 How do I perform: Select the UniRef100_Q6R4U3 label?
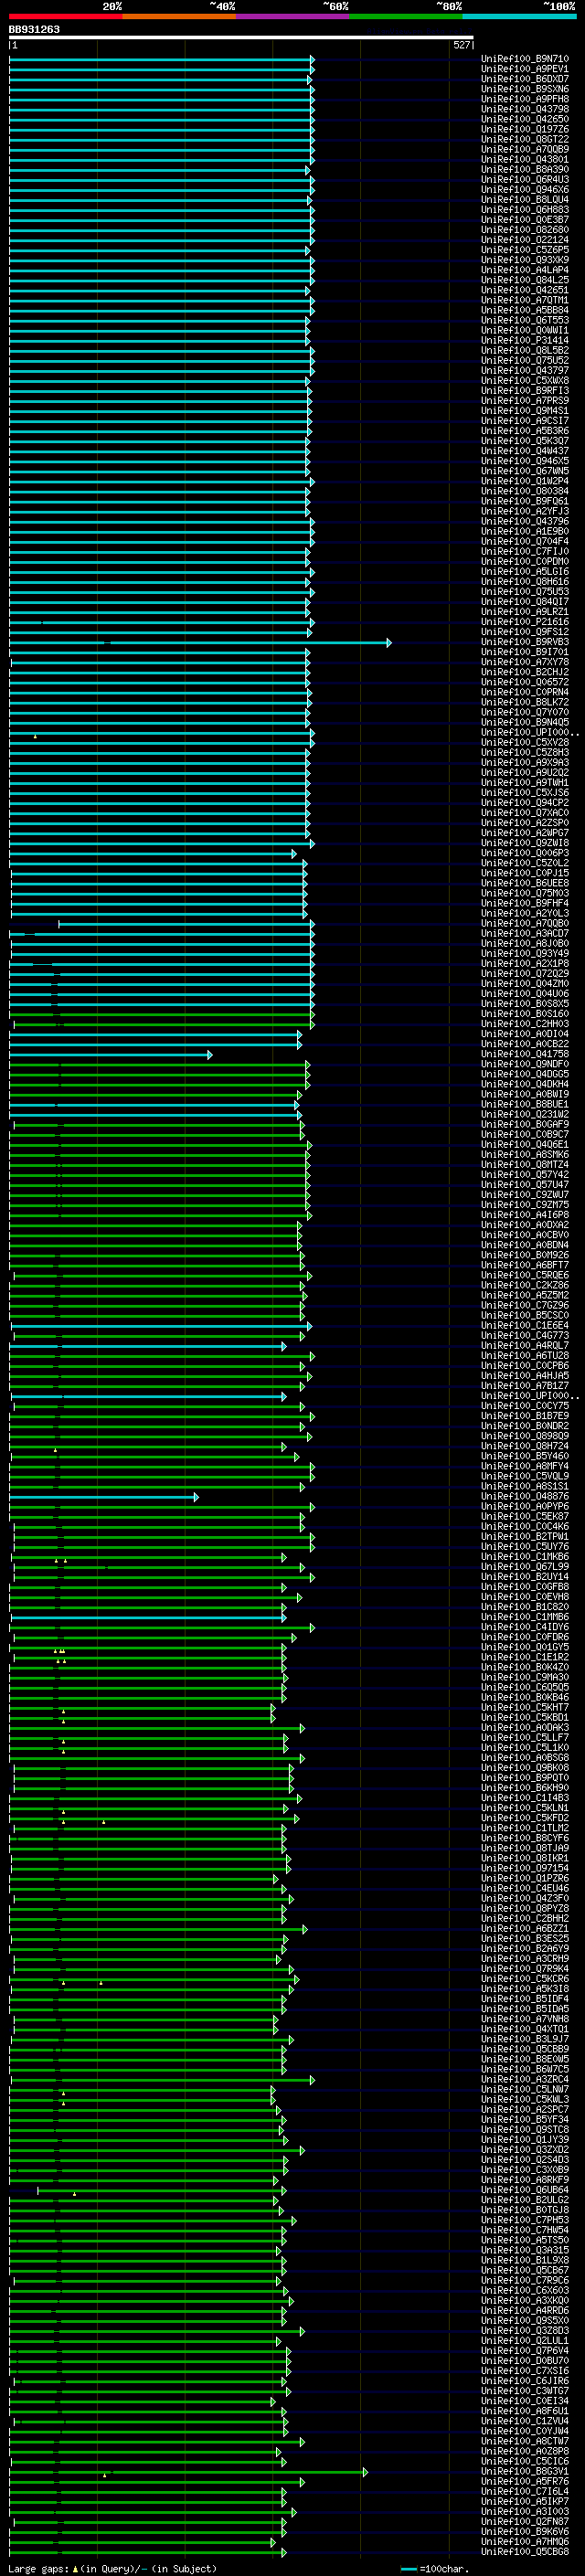click(525, 180)
